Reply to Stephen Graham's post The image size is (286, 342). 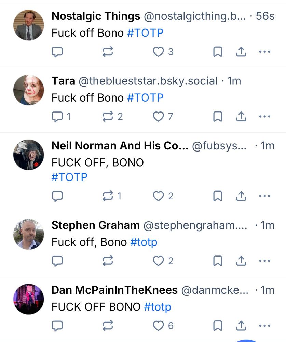[x=57, y=261]
